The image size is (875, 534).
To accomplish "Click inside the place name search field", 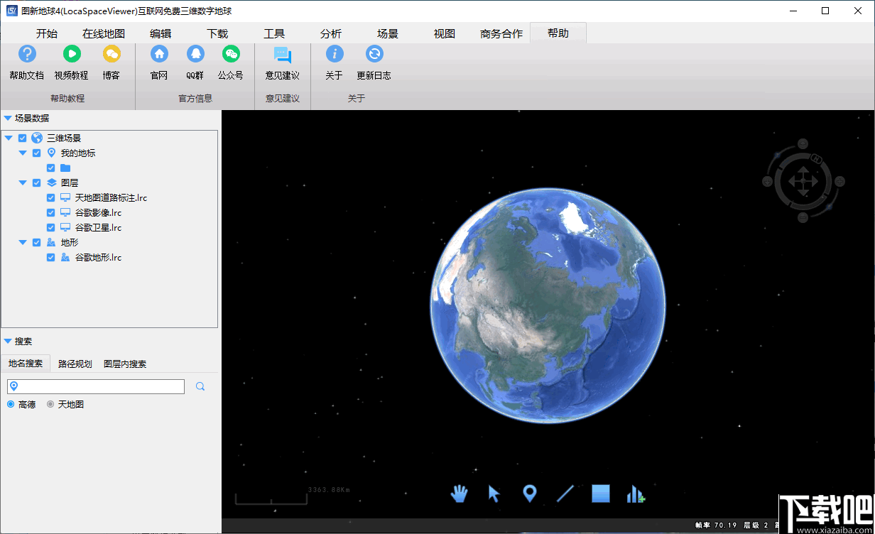I will [96, 386].
